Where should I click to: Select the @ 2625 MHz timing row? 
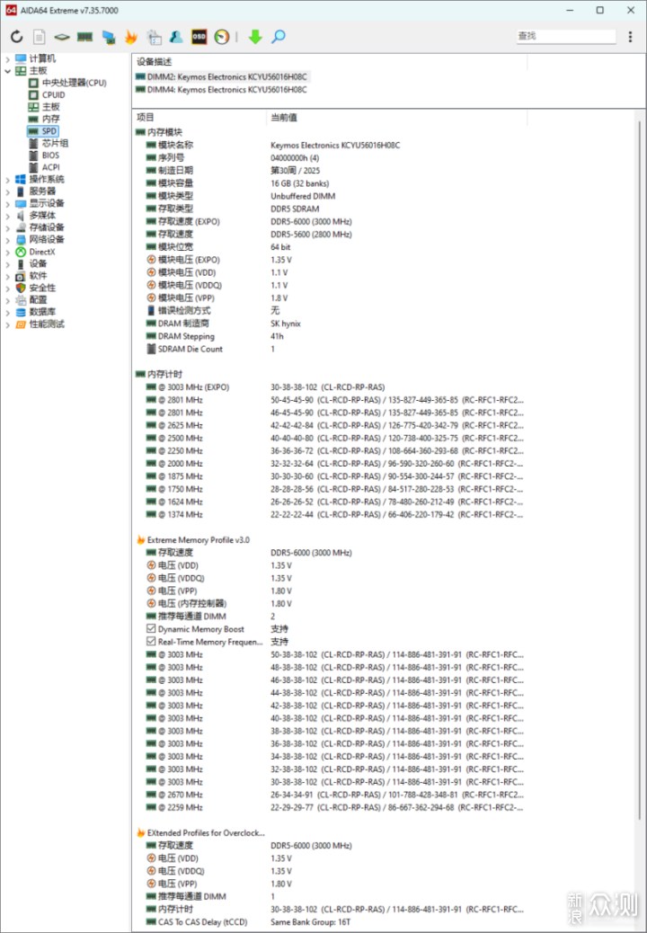point(335,425)
